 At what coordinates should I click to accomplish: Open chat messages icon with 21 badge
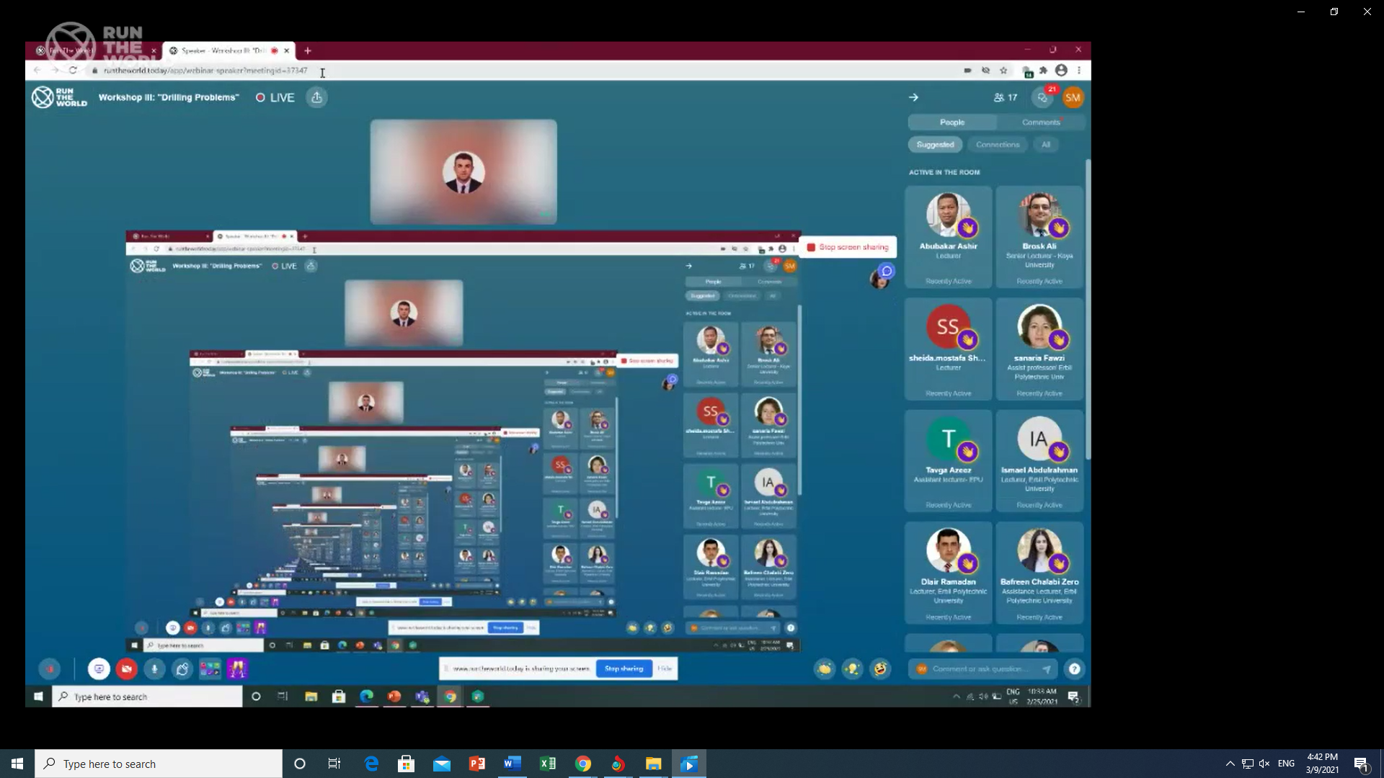(1042, 97)
